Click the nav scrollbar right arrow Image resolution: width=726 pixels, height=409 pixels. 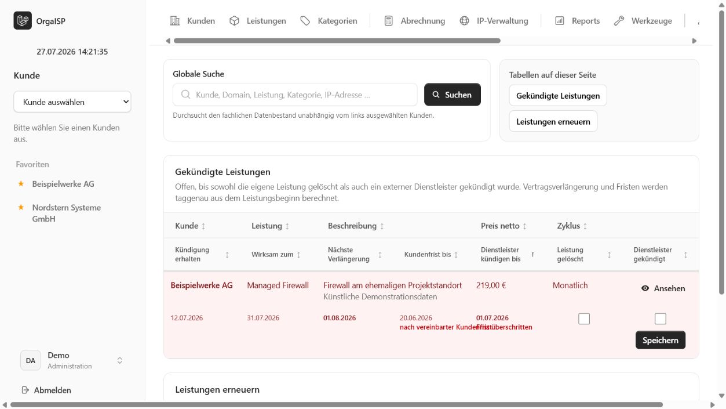click(695, 41)
